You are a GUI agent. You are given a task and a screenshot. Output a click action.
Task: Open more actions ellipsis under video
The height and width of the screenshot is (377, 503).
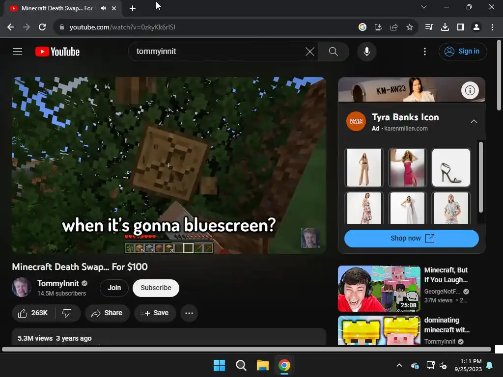pyautogui.click(x=189, y=313)
